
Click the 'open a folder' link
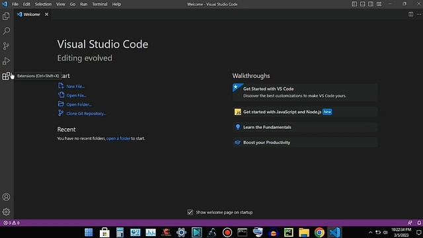click(x=118, y=138)
